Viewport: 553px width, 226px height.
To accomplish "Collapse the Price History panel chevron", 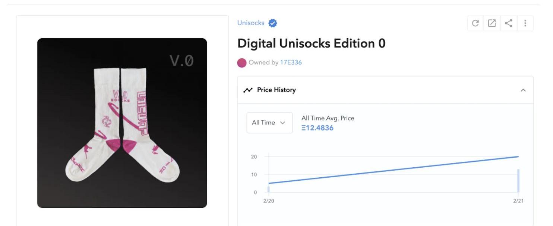I will click(523, 90).
